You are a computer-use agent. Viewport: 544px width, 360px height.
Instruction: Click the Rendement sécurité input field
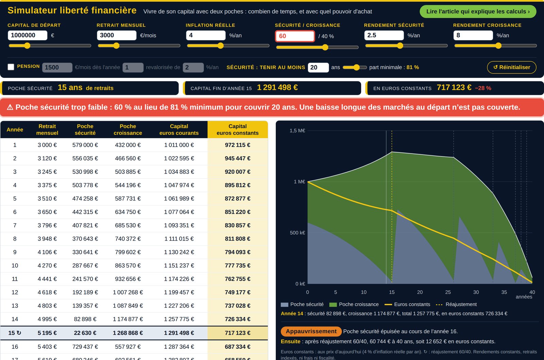pos(384,35)
